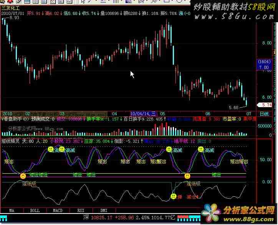Click the 日线 period button

click(x=264, y=114)
